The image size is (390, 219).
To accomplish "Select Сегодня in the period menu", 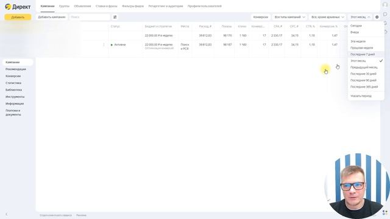I will (366, 26).
